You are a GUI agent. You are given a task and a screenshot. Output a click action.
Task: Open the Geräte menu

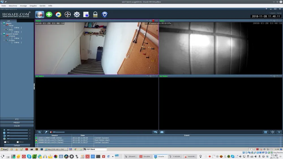[x=42, y=6]
